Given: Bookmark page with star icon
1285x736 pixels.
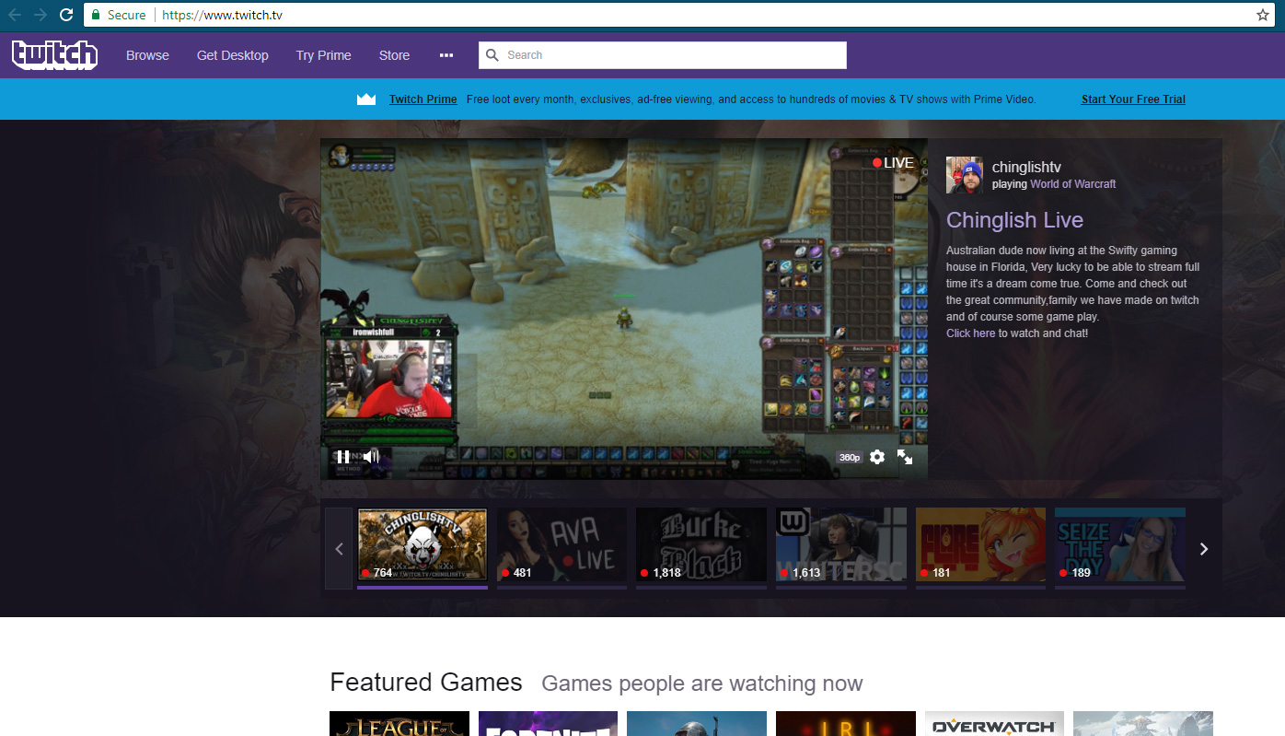Looking at the screenshot, I should tap(1263, 15).
